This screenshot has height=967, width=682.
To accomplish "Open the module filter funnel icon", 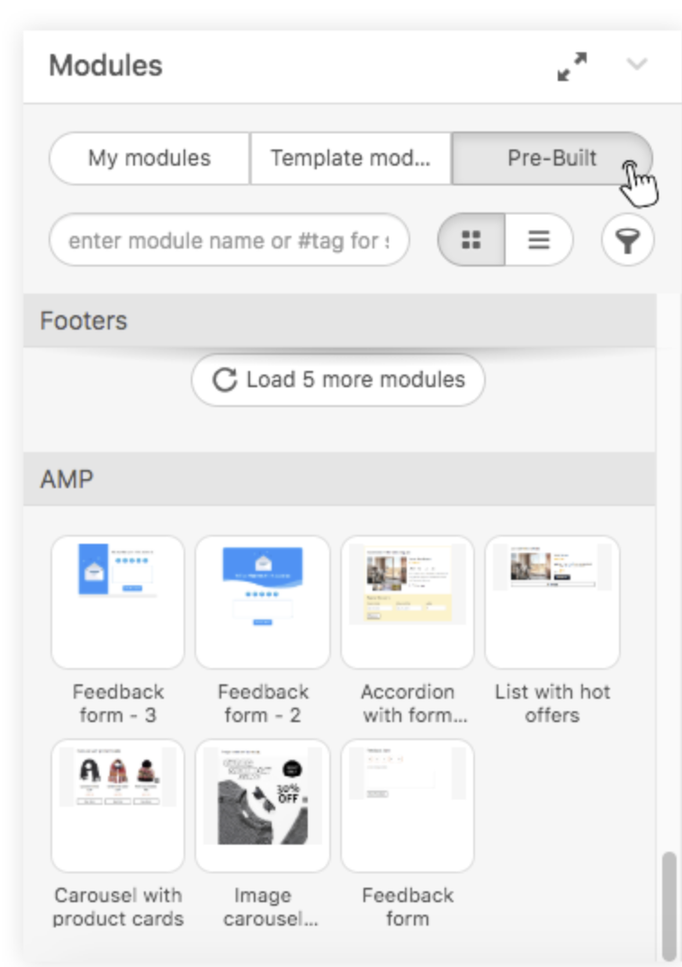I will coord(627,239).
